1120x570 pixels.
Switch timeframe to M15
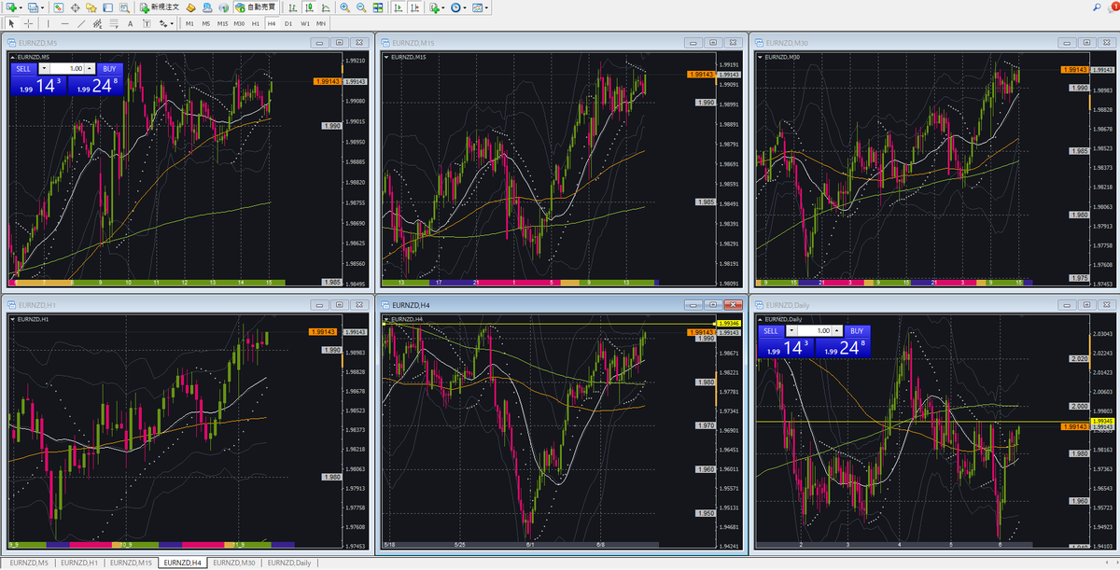click(222, 22)
